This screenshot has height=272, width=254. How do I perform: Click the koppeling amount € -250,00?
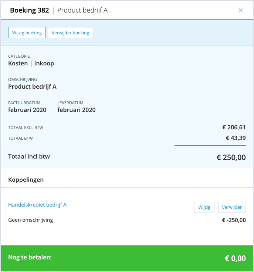pos(234,220)
